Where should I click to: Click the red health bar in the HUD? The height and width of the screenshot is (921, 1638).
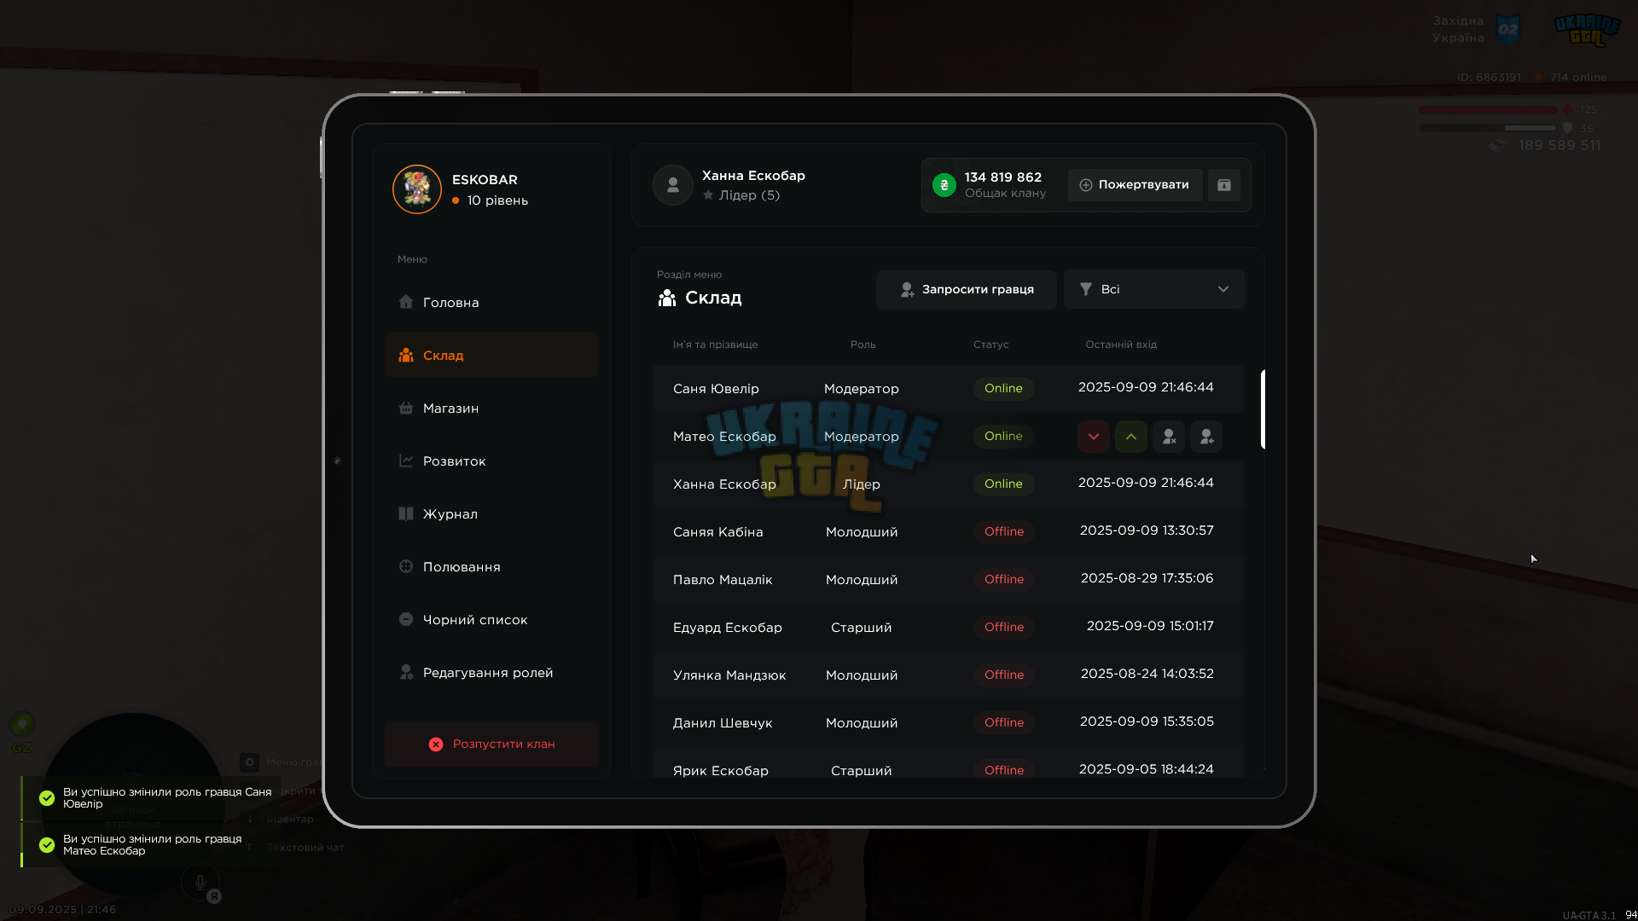coord(1488,110)
